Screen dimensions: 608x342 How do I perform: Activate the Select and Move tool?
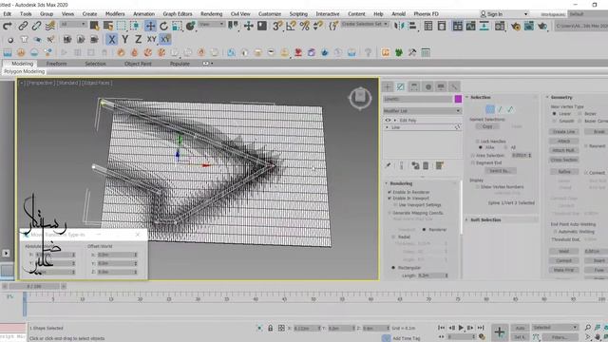point(150,26)
